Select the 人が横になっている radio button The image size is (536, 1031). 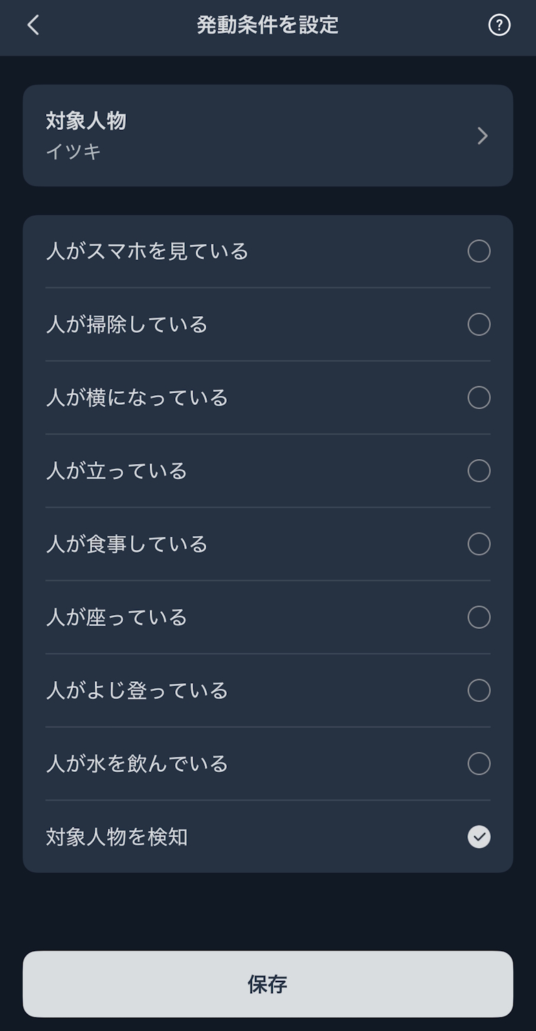coord(479,398)
